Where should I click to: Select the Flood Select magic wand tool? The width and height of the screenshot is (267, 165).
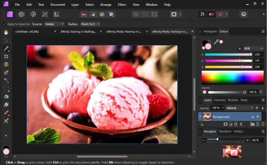pyautogui.click(x=6, y=80)
